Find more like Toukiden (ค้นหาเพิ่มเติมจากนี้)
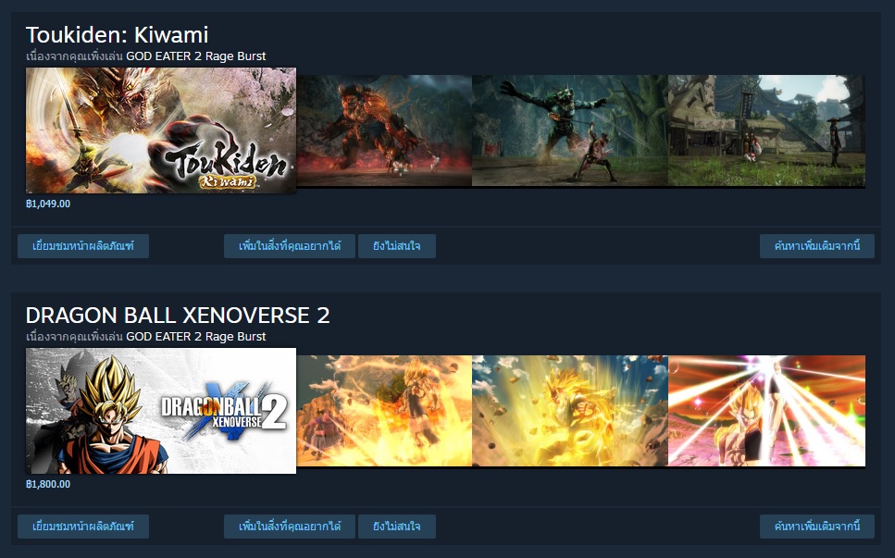The image size is (895, 558). [x=817, y=246]
